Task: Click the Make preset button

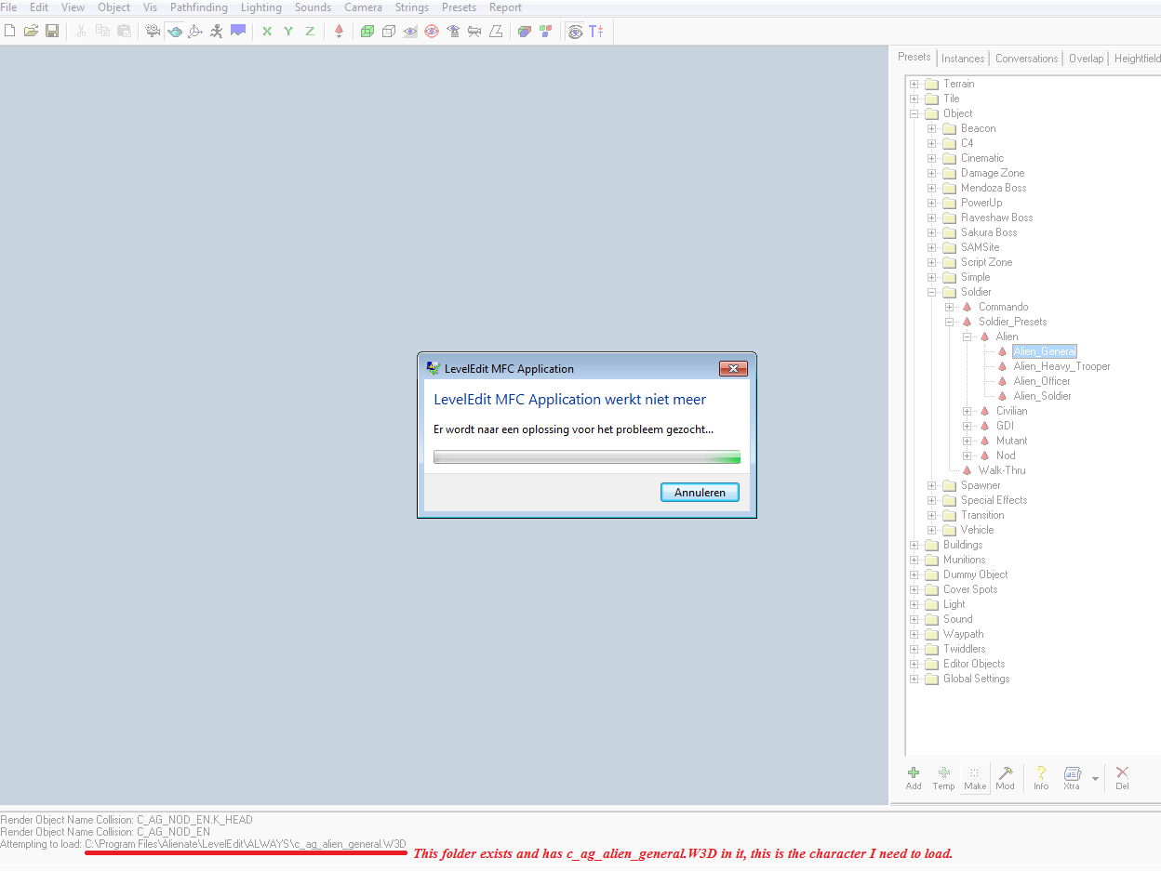Action: [975, 777]
